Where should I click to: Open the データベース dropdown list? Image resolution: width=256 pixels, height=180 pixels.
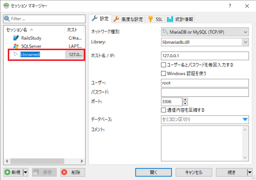(245, 119)
